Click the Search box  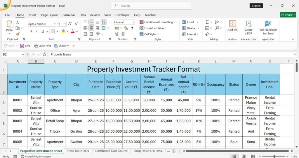click(152, 6)
